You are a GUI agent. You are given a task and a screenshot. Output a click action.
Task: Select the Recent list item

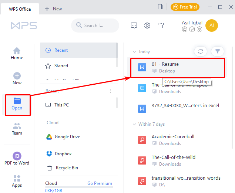tap(78, 50)
